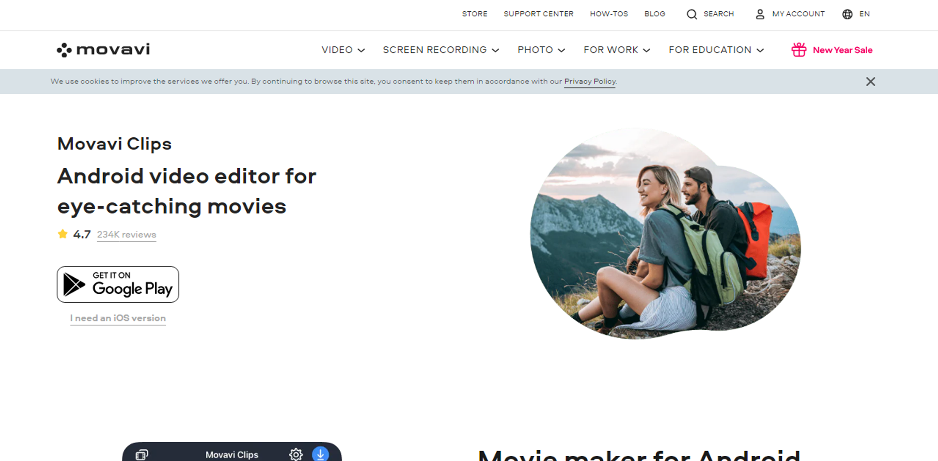Click the 'Android video editor for' headline

click(x=187, y=177)
